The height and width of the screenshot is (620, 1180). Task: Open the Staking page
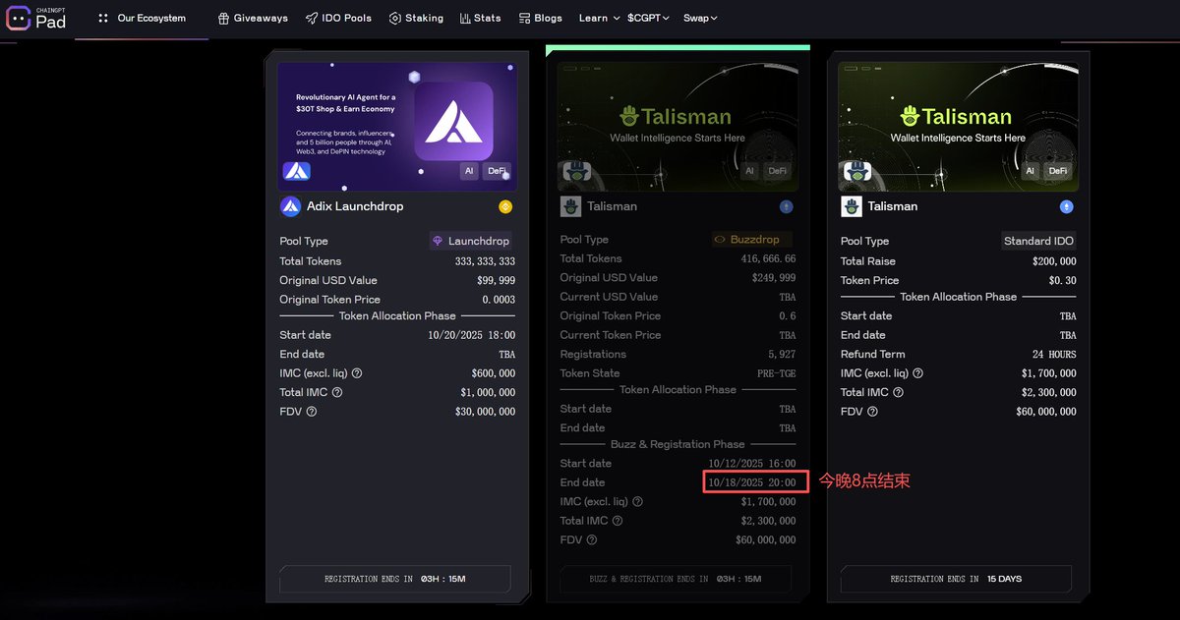(416, 18)
